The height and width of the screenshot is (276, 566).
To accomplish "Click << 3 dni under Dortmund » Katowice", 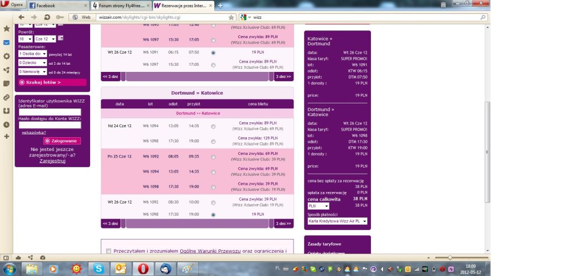I will (x=111, y=223).
